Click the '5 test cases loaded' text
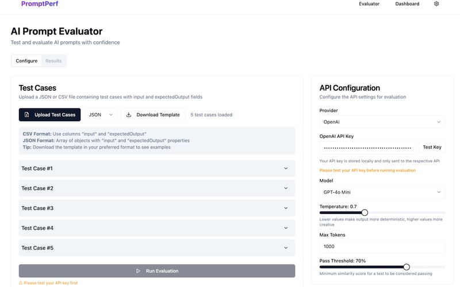The image size is (460, 287). pos(211,115)
